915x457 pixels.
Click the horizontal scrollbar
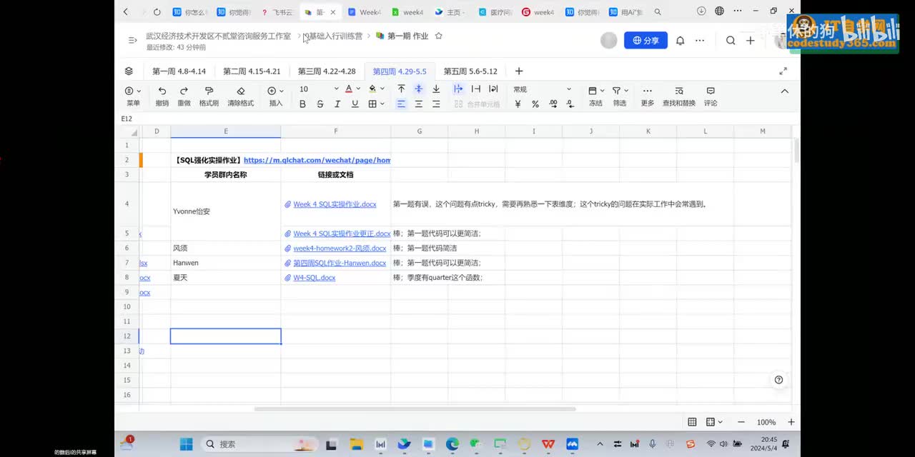415,409
